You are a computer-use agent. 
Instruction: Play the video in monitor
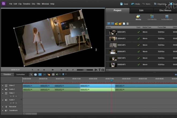pos(53,70)
